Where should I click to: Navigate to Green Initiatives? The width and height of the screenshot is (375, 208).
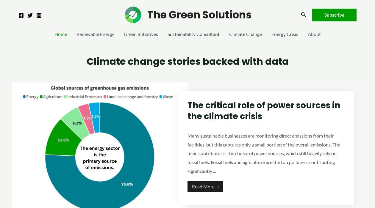pos(141,34)
